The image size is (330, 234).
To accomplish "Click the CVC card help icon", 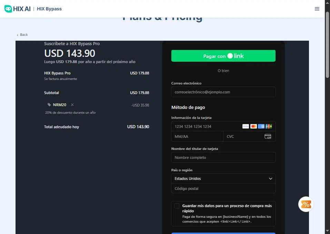I will pos(268,136).
